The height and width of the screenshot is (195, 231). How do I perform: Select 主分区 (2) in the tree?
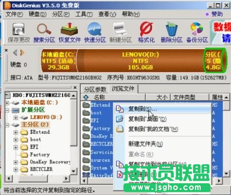(35, 125)
